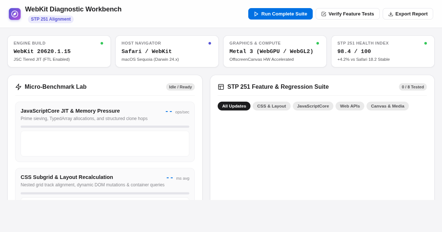Click the Host Navigator purple status dot
Viewport: 442px width, 232px height.
[210, 43]
